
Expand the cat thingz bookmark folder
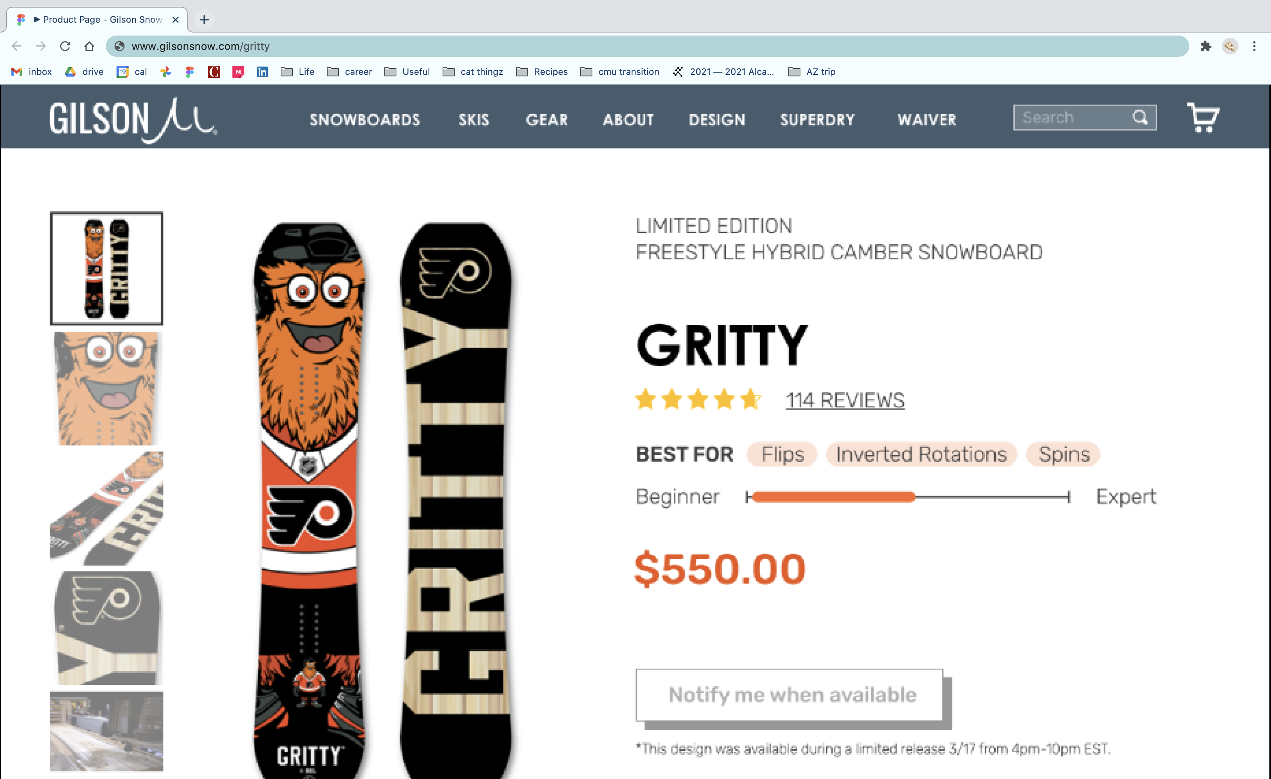[473, 72]
